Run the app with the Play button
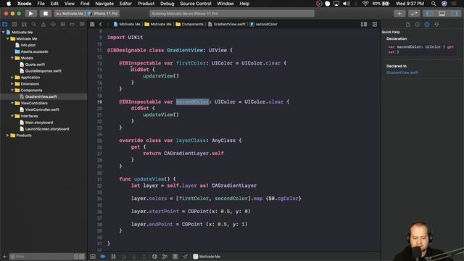 30,14
